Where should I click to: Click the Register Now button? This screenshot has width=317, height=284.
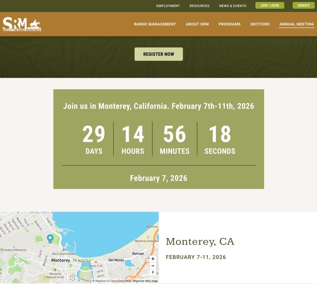click(158, 54)
